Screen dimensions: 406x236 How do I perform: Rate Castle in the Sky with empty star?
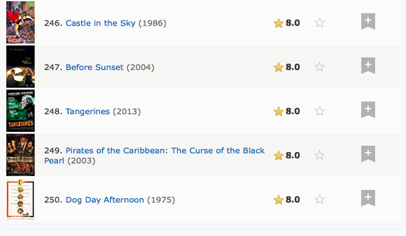click(319, 23)
